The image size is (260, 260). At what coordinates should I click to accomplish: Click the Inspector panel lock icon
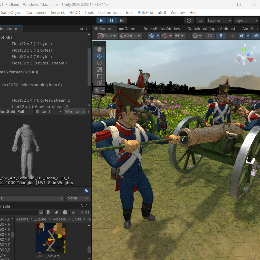tap(81, 28)
